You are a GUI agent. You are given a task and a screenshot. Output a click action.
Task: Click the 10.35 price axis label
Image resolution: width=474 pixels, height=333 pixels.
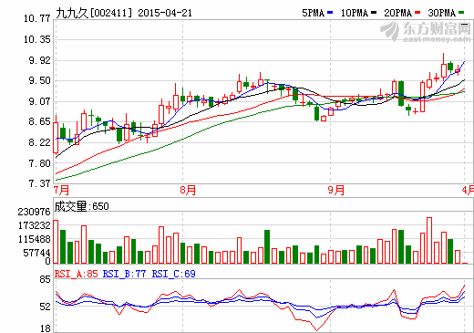point(37,39)
